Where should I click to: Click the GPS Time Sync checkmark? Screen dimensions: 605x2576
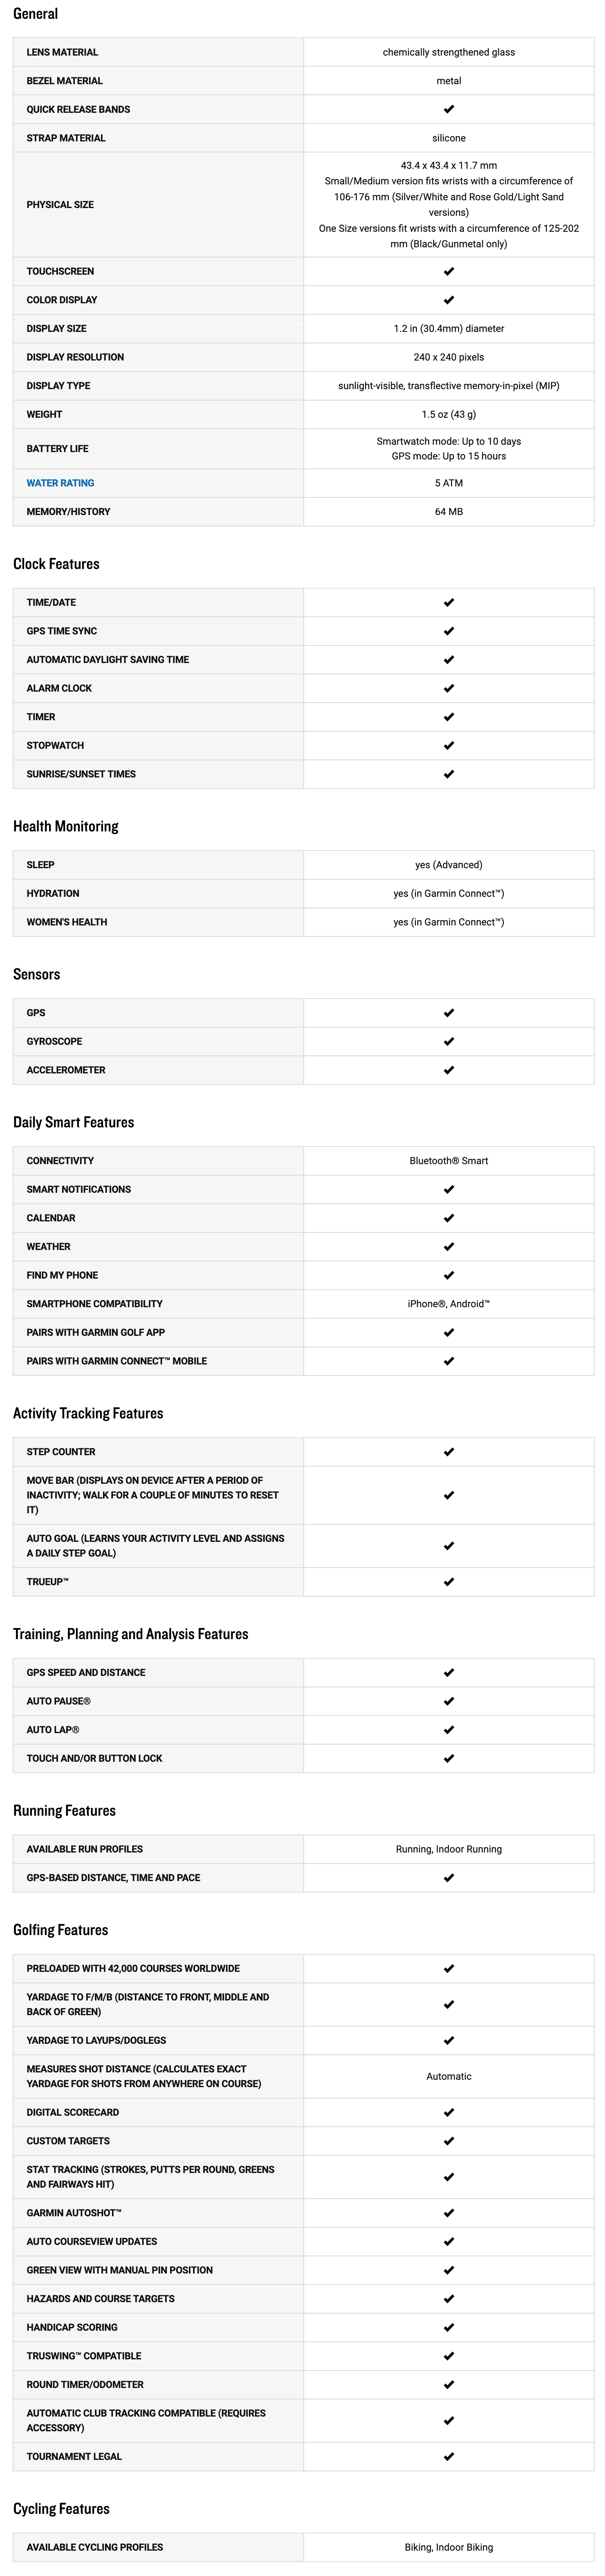tap(449, 631)
